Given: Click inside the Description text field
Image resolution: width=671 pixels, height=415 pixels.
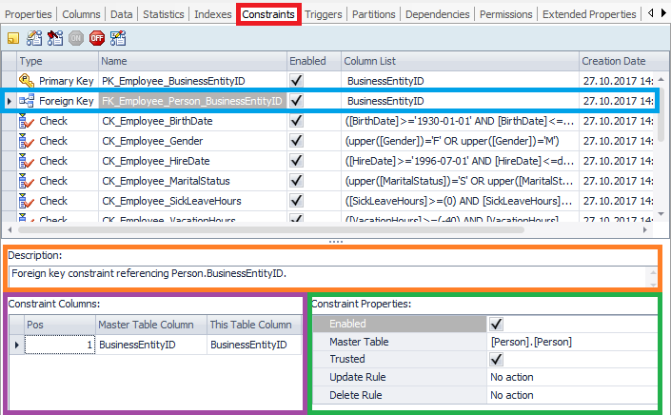Looking at the screenshot, I should coord(324,275).
